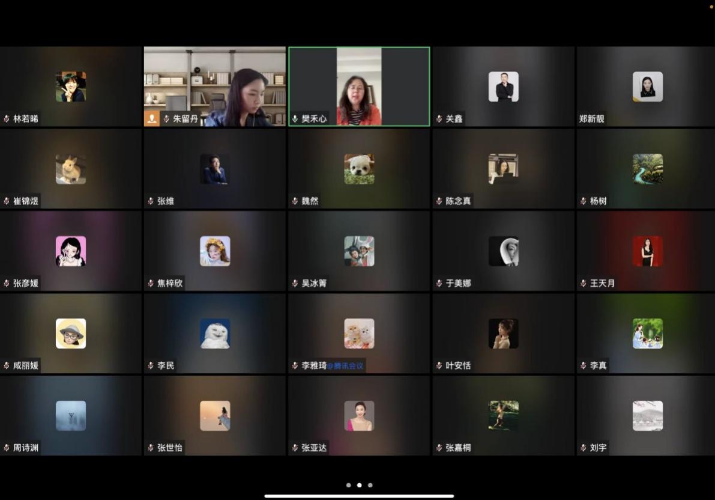Click the muted mic icon beside 咸丽媛
Viewport: 715px width, 500px height.
click(x=7, y=365)
